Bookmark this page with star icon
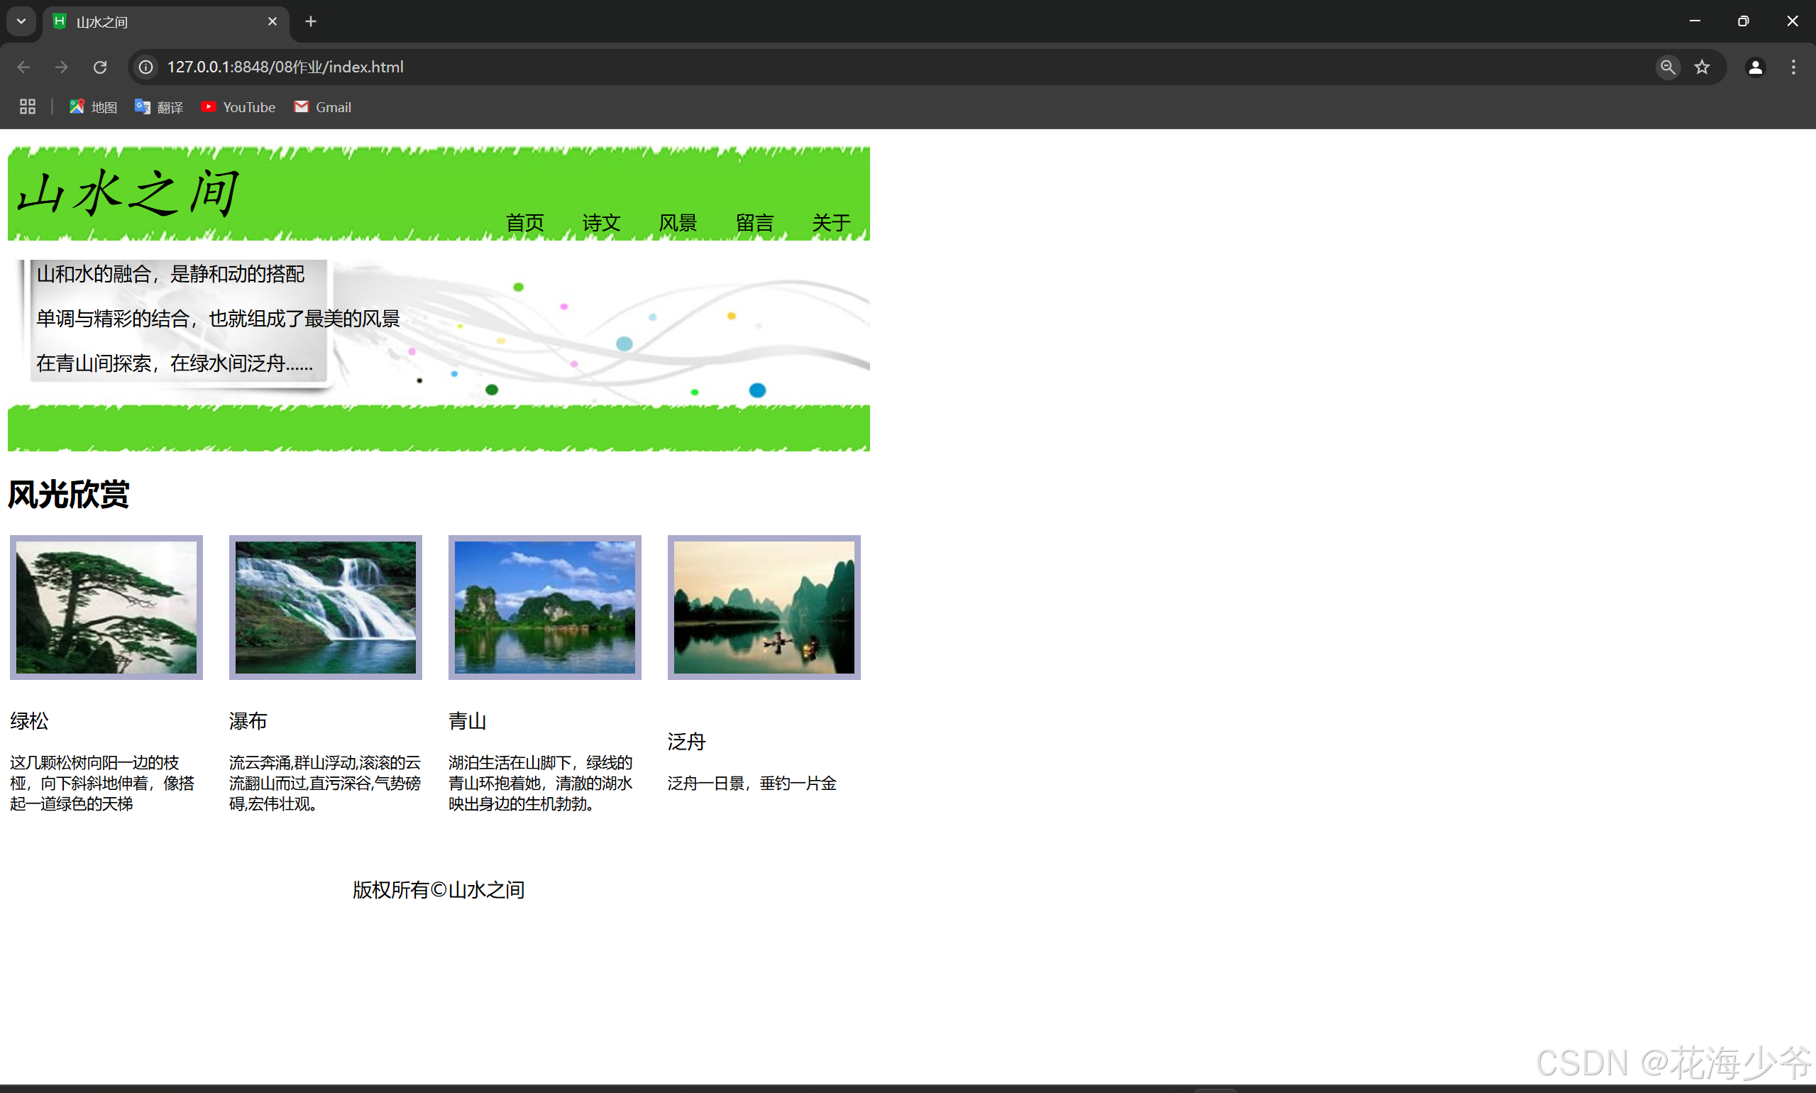This screenshot has width=1816, height=1093. (1702, 67)
